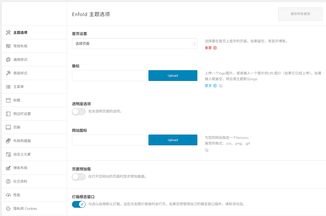Go to 高级样式 section

pos(34,73)
